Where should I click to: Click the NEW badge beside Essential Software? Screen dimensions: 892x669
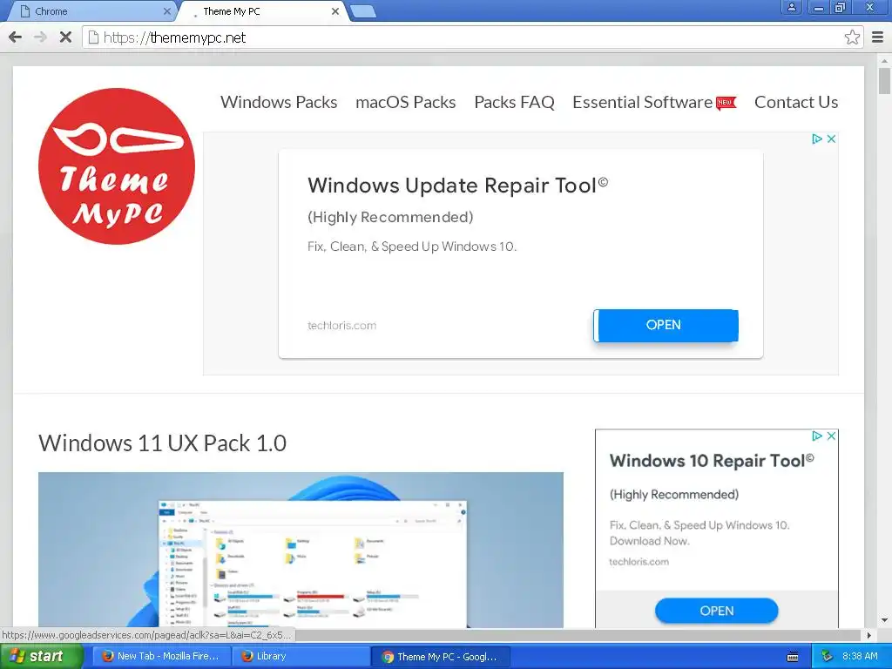[726, 103]
